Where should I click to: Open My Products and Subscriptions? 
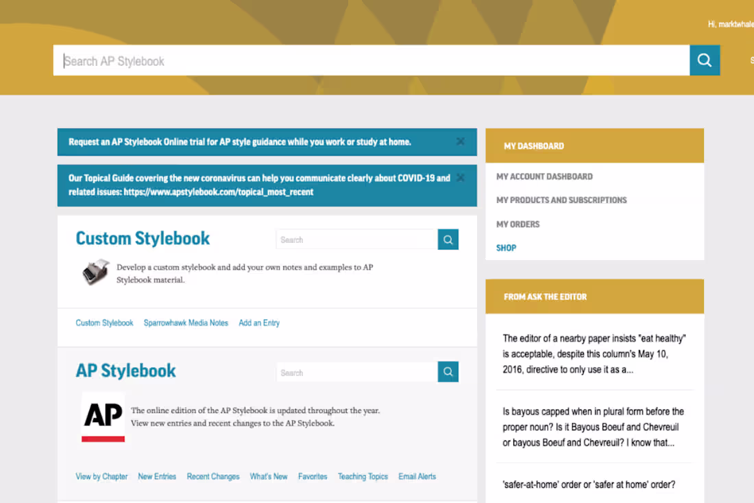click(561, 200)
